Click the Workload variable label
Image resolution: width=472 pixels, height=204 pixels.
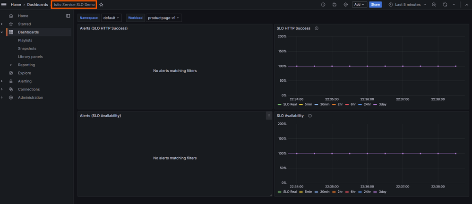(135, 18)
